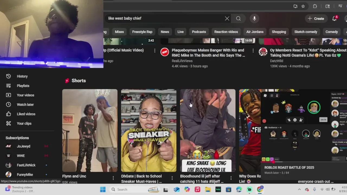This screenshot has width=347, height=195.
Task: Open the Trending videos widget on the taskbar
Action: 21,189
